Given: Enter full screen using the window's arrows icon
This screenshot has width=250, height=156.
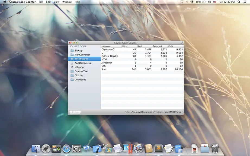Looking at the screenshot, I should tap(182, 43).
